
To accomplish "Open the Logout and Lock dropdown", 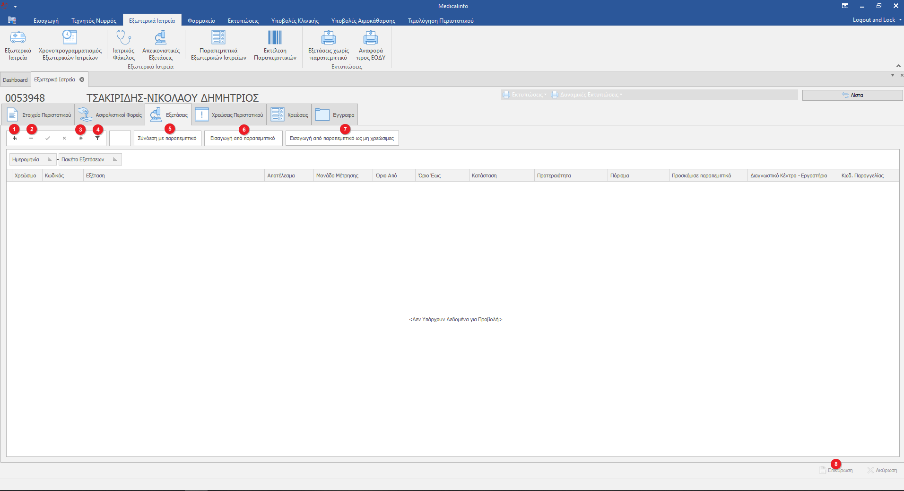I will point(877,20).
